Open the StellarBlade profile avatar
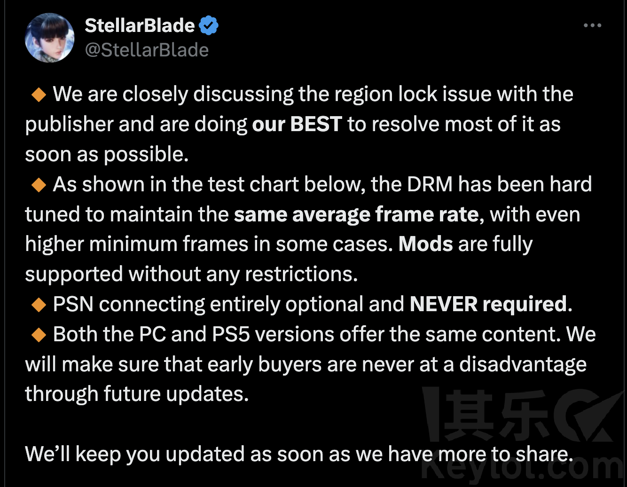The height and width of the screenshot is (487, 627). tap(49, 38)
